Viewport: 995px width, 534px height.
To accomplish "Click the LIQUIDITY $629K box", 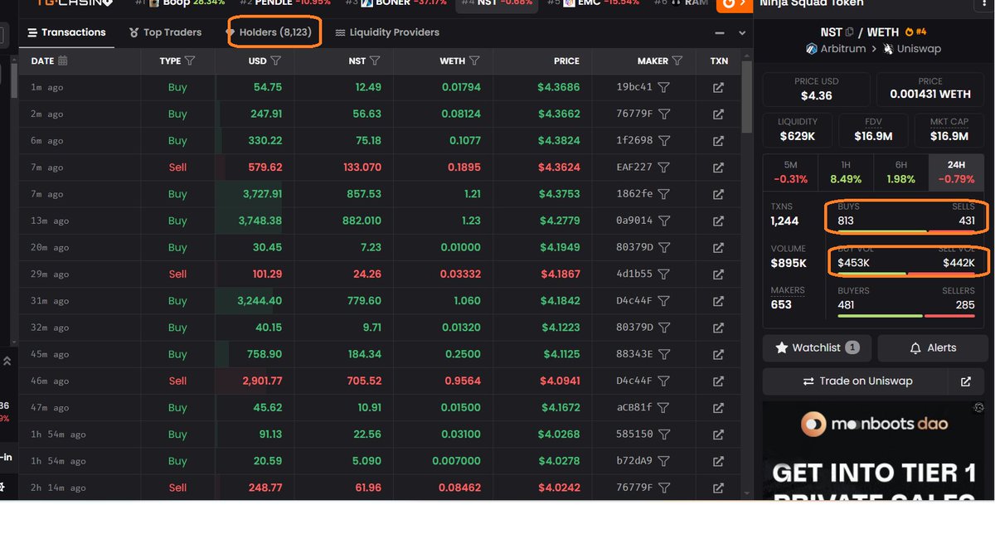I will point(798,129).
